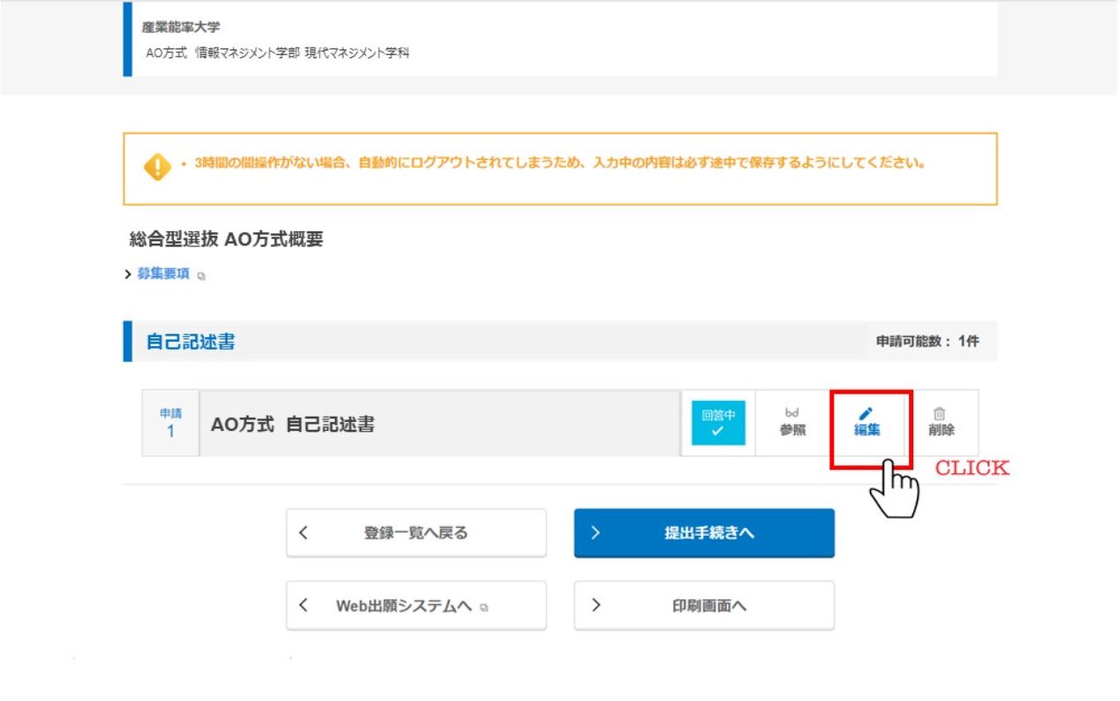Click the external-link icon in Web出願システムへ
The image size is (1120, 701).
(484, 607)
